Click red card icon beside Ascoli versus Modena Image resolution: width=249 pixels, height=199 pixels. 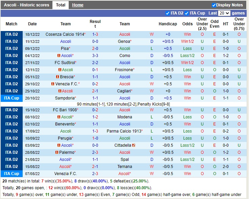pos(59,117)
